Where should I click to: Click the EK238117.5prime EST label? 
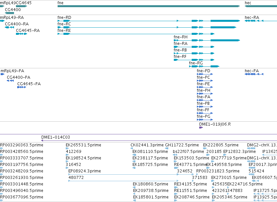pos(150,158)
